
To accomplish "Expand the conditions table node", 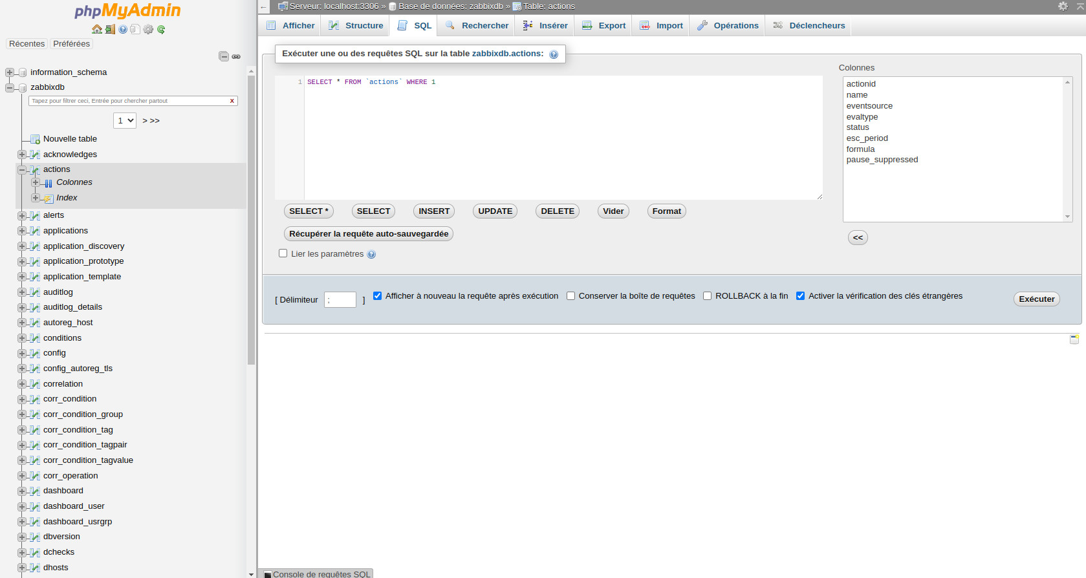I will [22, 338].
